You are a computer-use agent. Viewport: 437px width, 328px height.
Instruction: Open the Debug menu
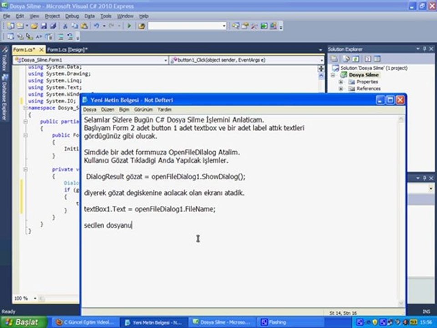[x=72, y=16]
